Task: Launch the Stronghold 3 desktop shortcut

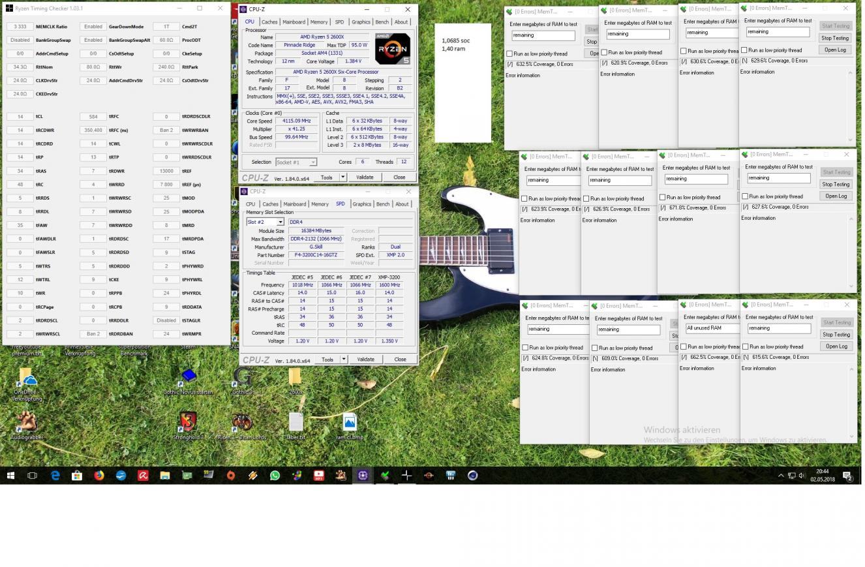Action: (189, 426)
